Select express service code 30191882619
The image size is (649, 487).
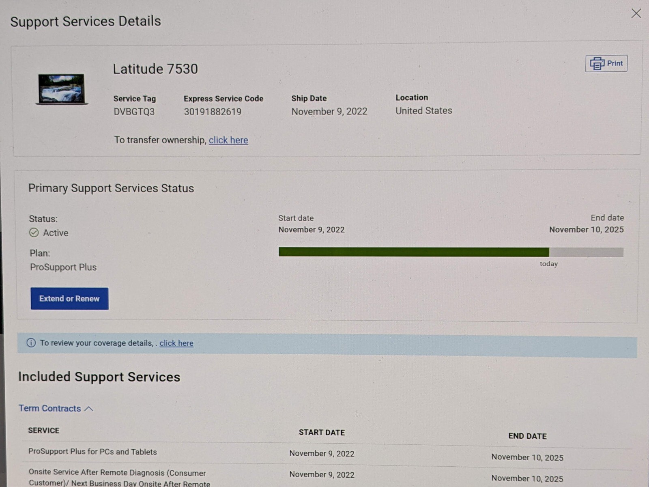pos(213,112)
